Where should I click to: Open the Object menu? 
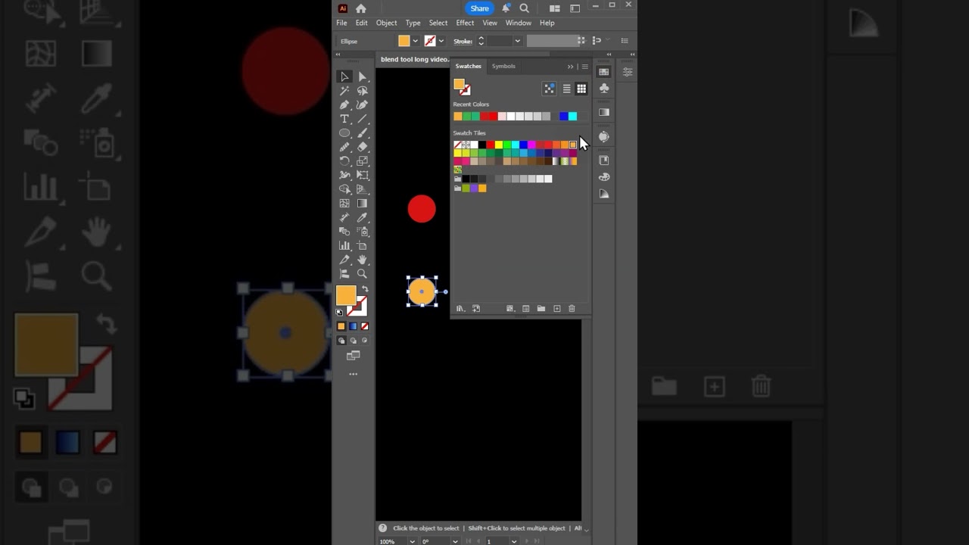tap(386, 23)
